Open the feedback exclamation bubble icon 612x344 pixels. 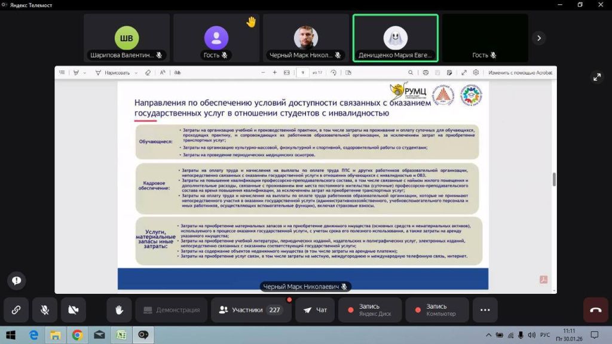(x=16, y=280)
